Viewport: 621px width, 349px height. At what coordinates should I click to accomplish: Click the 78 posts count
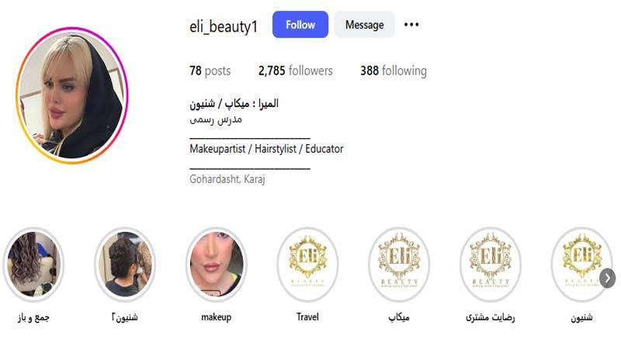click(210, 71)
